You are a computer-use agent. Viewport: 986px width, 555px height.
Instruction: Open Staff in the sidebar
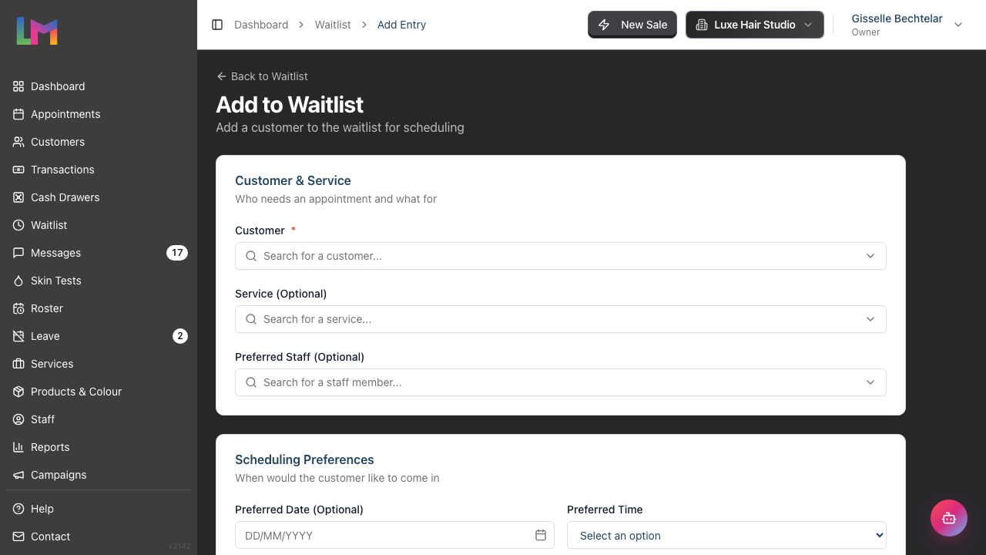coord(99,419)
